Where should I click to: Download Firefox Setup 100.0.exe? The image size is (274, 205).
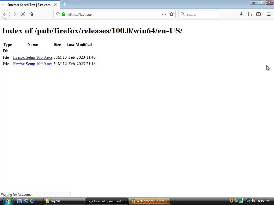point(33,58)
